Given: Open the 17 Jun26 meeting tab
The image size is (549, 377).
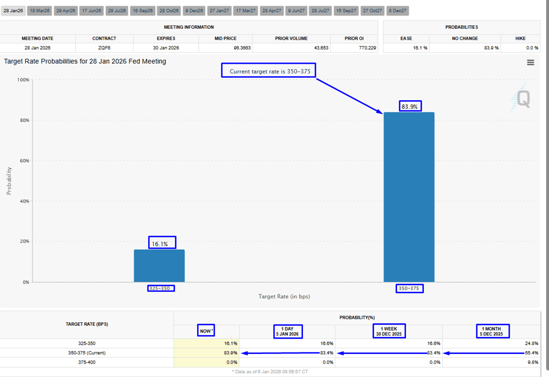Looking at the screenshot, I should tap(91, 11).
